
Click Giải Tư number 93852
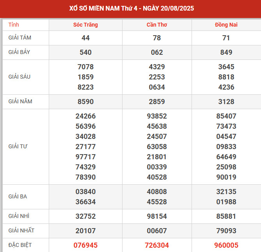click(157, 116)
